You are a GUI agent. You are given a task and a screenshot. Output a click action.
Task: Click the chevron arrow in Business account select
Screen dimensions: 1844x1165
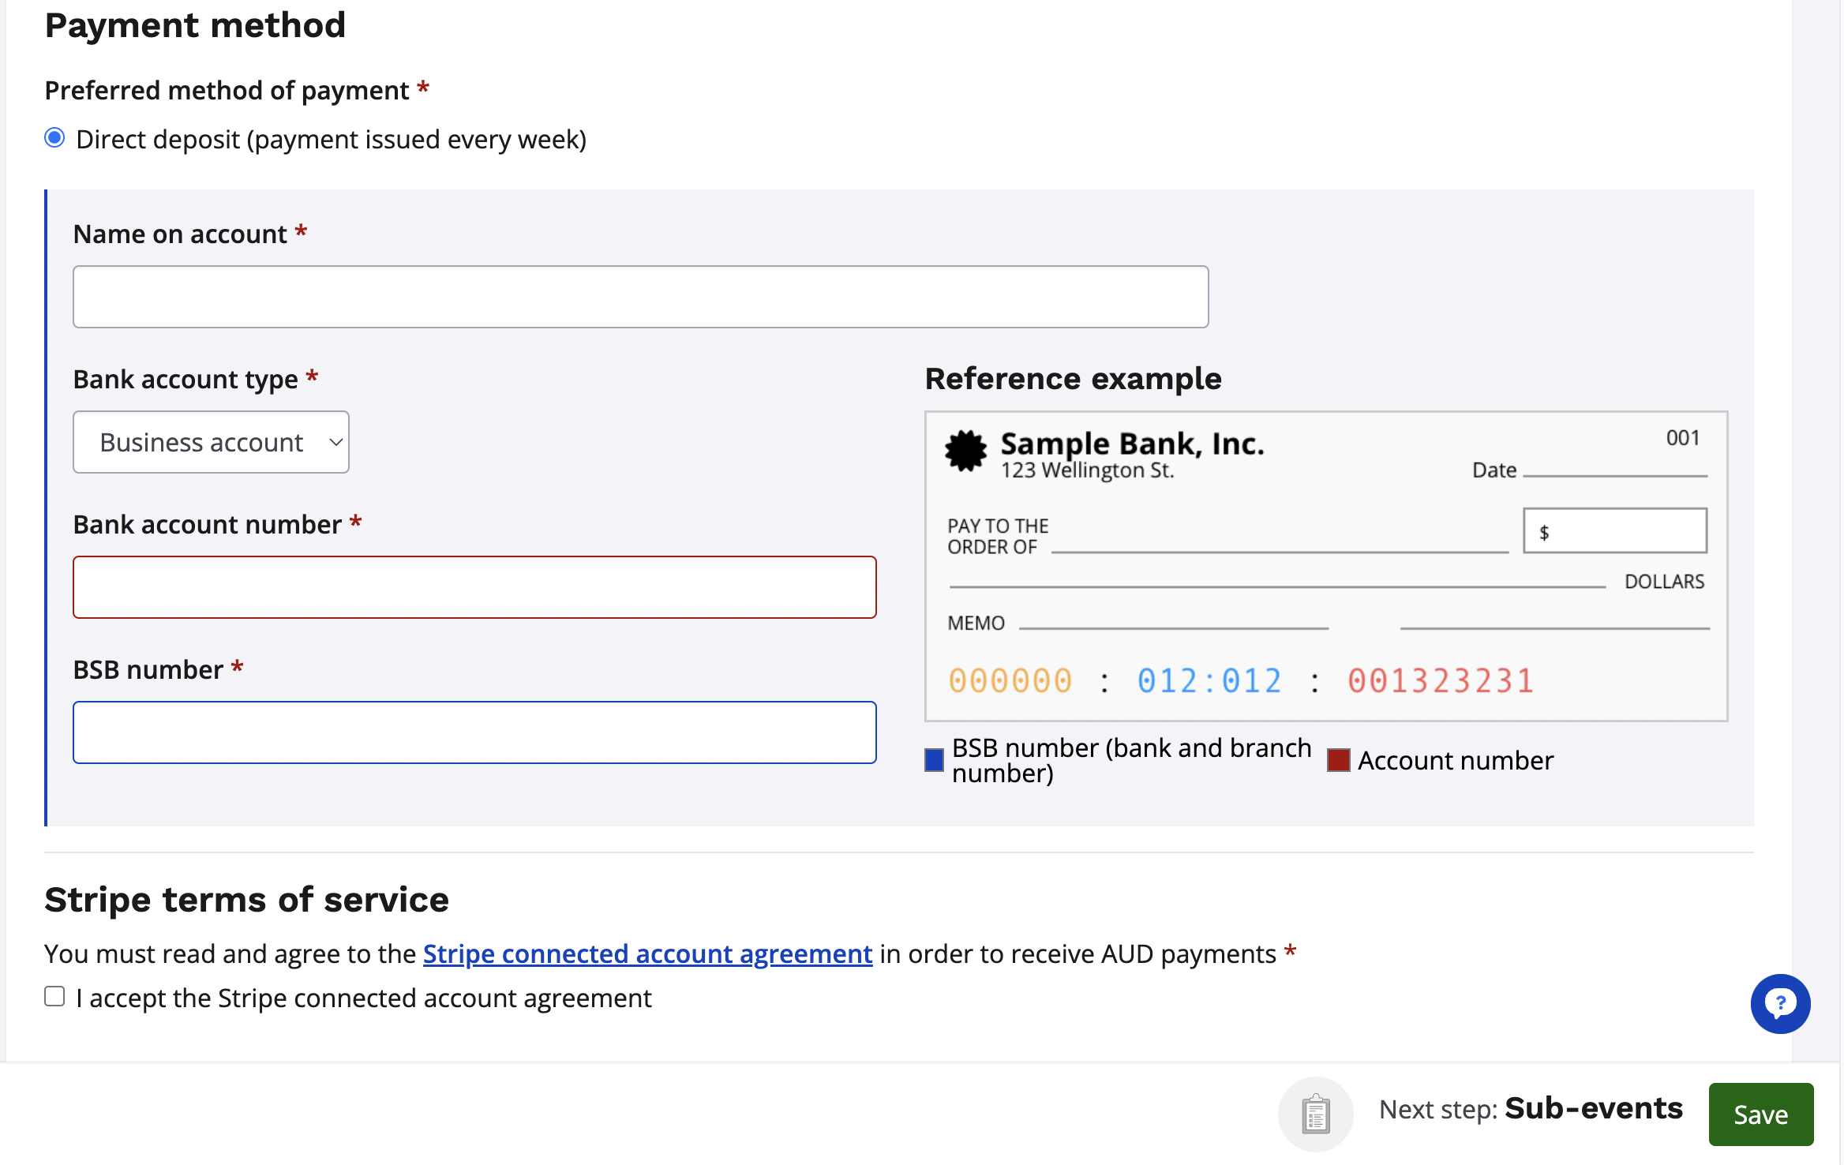click(335, 442)
